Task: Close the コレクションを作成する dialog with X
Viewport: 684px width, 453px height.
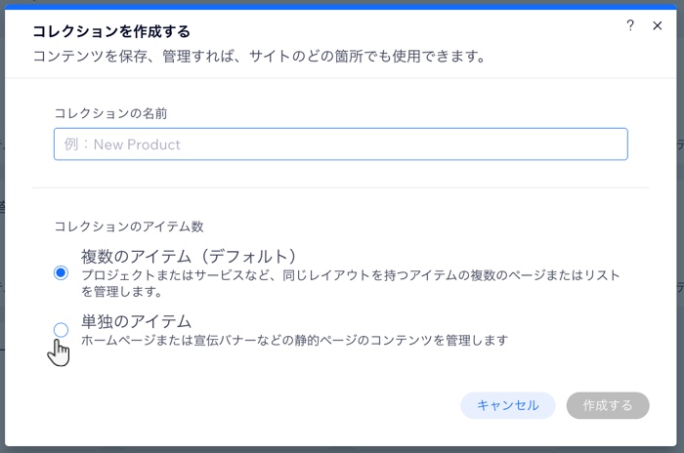Action: tap(657, 25)
